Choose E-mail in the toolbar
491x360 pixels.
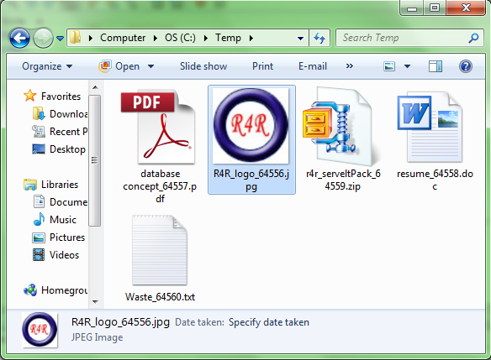[x=313, y=66]
